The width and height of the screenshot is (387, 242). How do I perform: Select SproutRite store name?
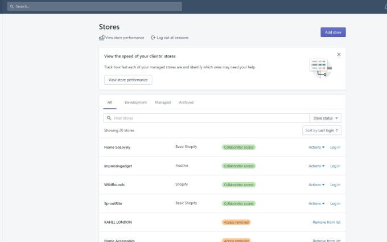tap(113, 203)
